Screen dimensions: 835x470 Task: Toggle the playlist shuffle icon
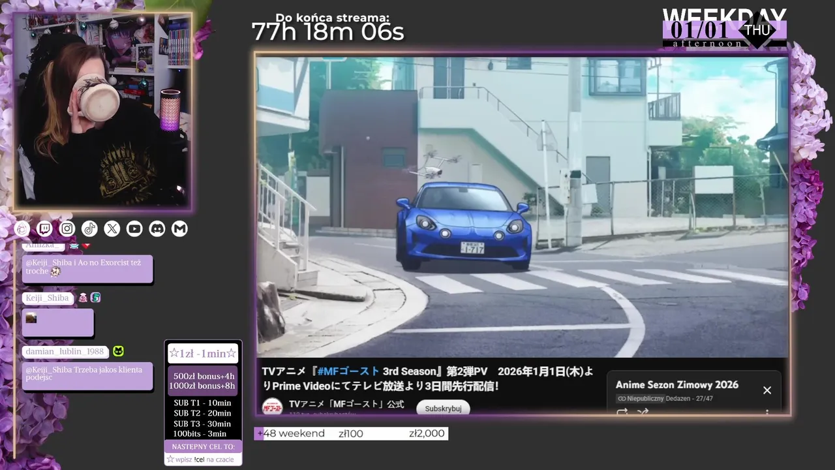point(643,411)
